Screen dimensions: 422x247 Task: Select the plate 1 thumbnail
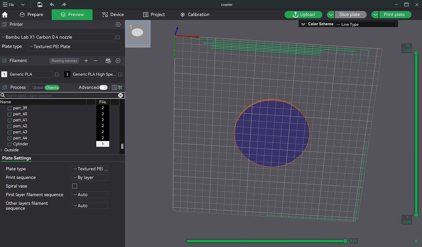point(137,32)
